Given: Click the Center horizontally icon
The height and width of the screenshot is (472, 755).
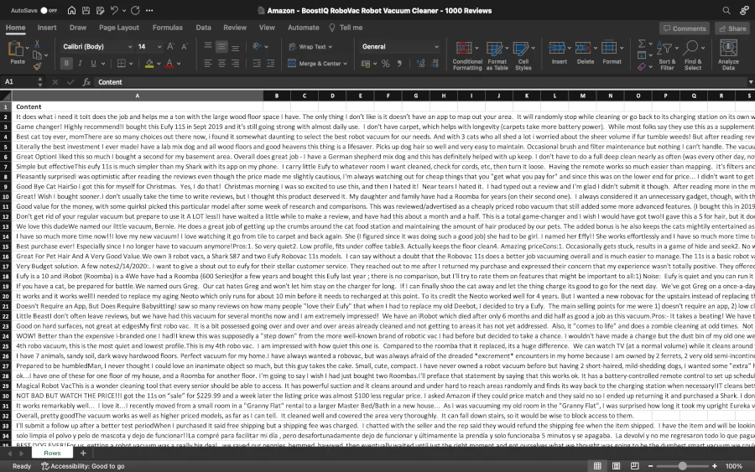Looking at the screenshot, I should click(221, 63).
